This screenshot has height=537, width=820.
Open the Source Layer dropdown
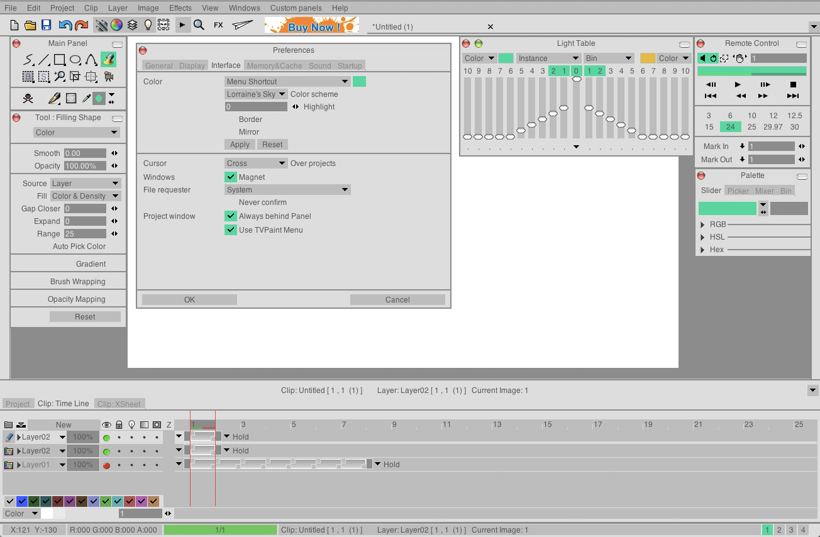[x=84, y=184]
